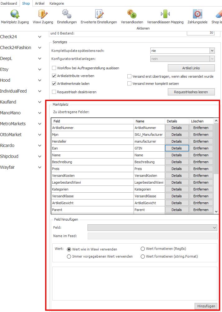Select the Beschreibung field cell

point(92,162)
